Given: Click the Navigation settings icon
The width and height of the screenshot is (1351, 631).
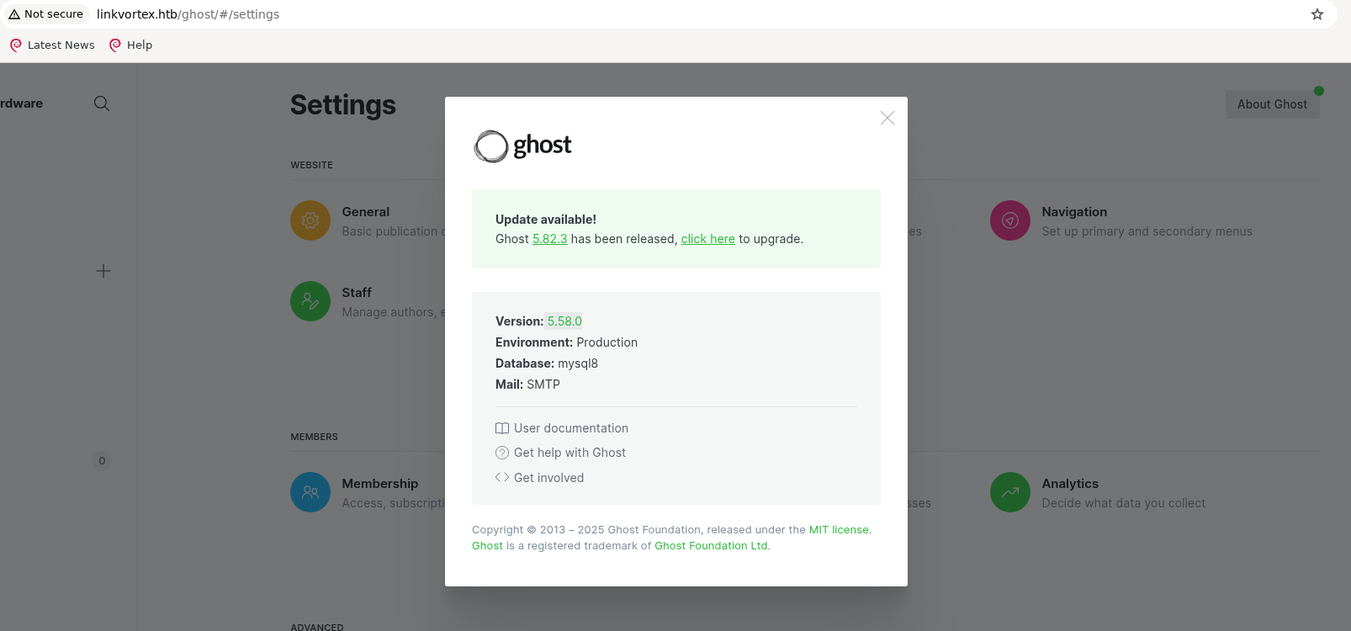Looking at the screenshot, I should coord(1010,220).
